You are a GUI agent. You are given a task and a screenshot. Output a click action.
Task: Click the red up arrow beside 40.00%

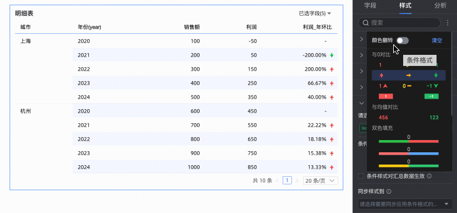pos(332,97)
